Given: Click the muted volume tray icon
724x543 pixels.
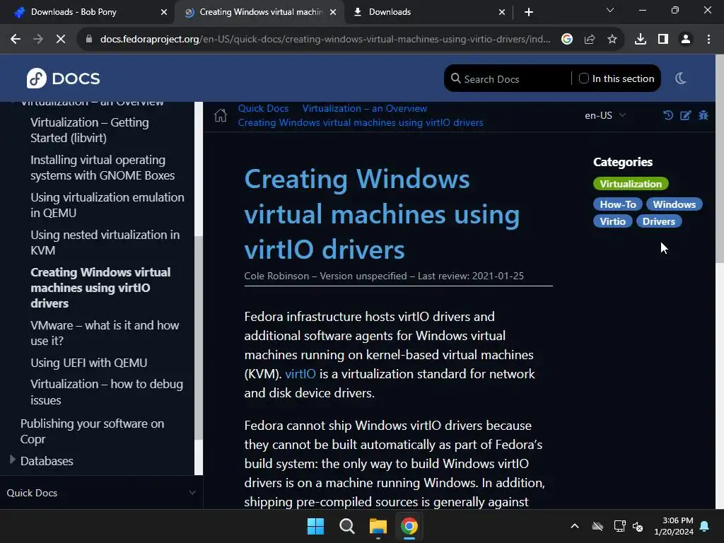Looking at the screenshot, I should [638, 526].
